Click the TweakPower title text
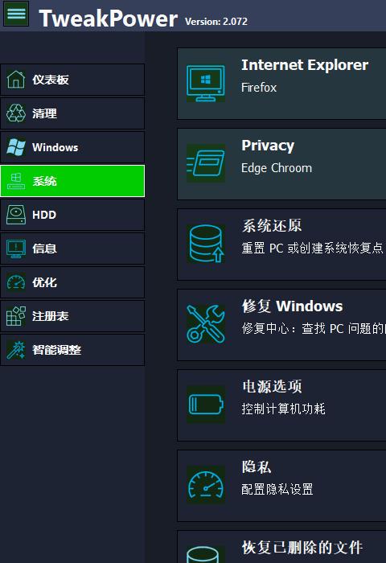 tap(108, 18)
